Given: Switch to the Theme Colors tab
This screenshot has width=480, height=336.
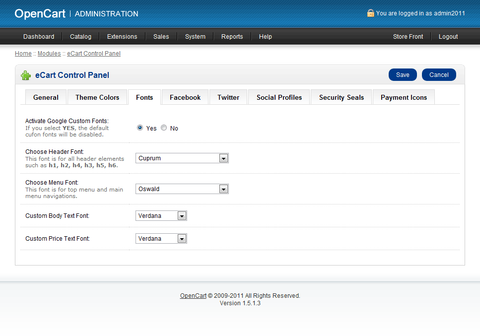Looking at the screenshot, I should (97, 97).
